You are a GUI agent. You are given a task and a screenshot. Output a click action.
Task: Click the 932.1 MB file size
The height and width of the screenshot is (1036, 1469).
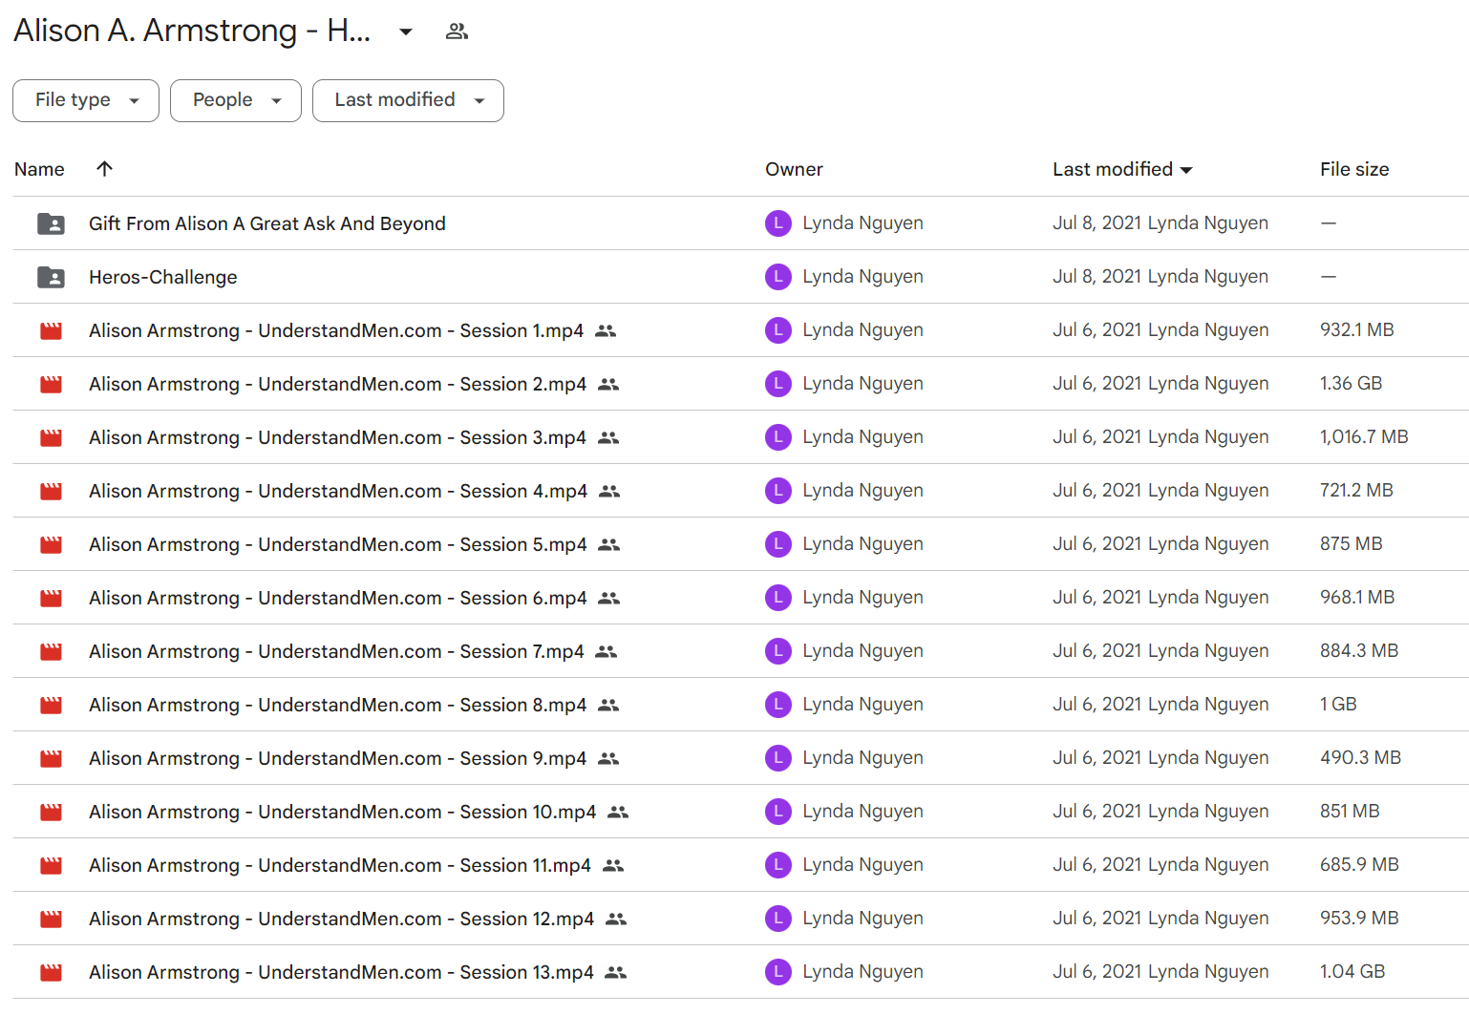[x=1357, y=330]
